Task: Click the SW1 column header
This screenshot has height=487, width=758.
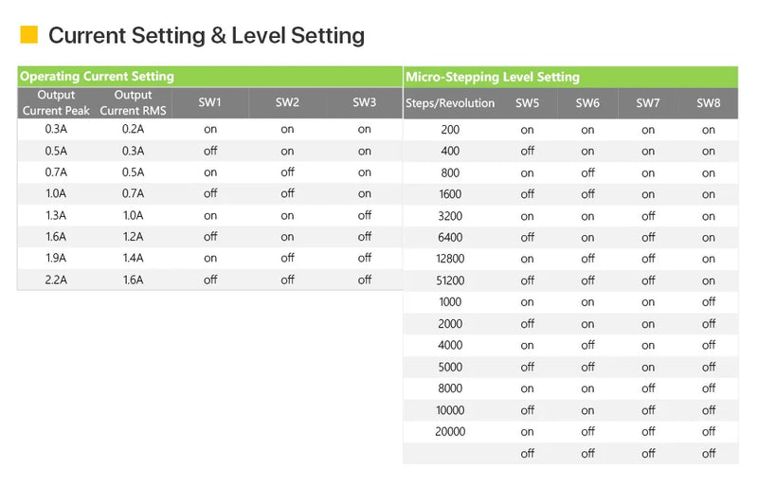Action: point(209,102)
